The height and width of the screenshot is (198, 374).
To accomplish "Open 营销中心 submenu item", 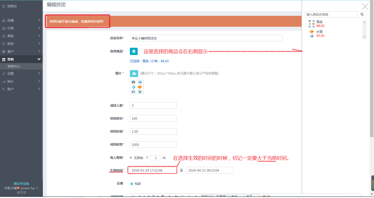I will 14,66.
